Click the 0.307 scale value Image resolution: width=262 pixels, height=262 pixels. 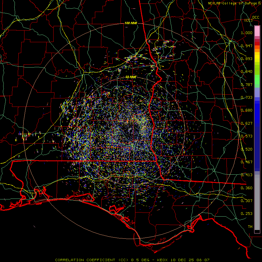point(247,201)
